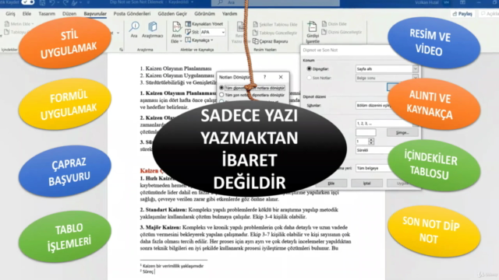Select the Başvurular tab
Image resolution: width=499 pixels, height=280 pixels.
(x=95, y=14)
